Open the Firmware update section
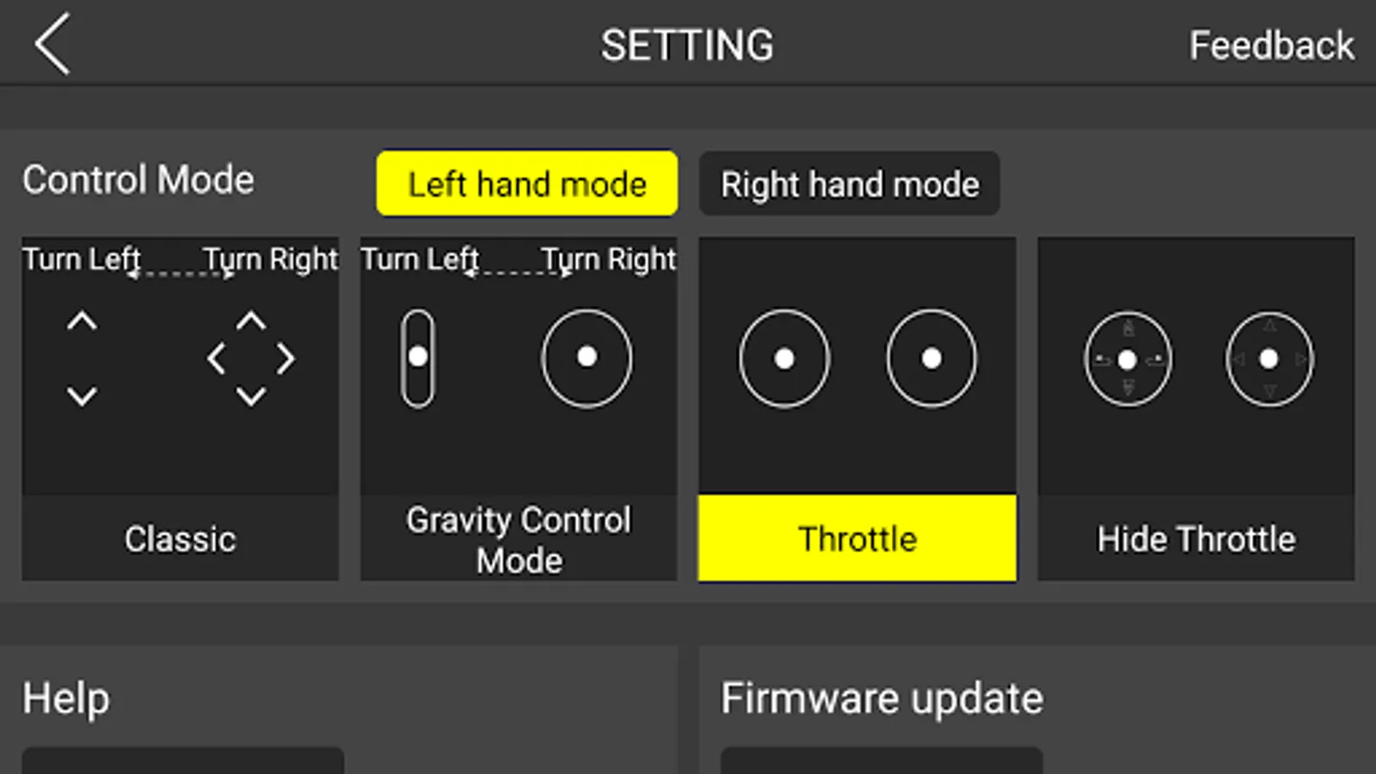 pos(881,698)
